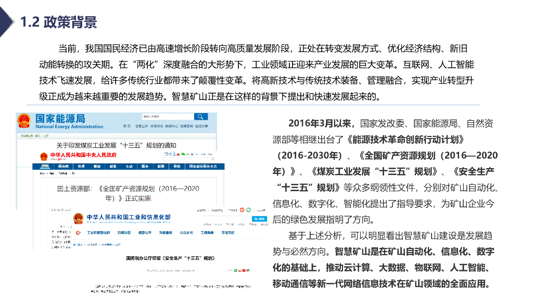Select 国务院 in the blue navigation bar
533x300 pixels.
[62, 167]
